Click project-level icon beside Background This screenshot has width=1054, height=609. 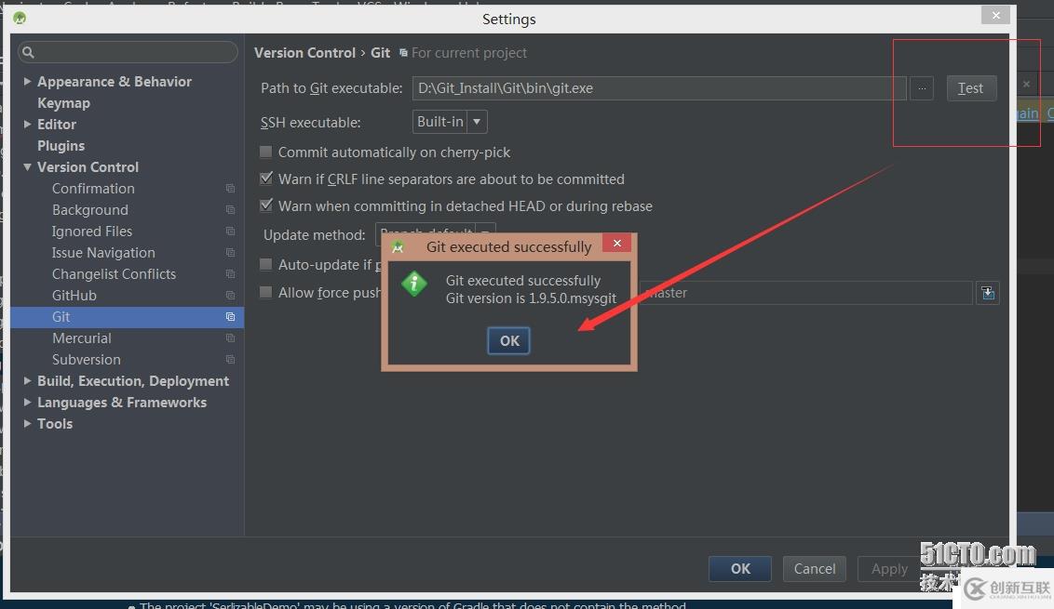tap(231, 210)
